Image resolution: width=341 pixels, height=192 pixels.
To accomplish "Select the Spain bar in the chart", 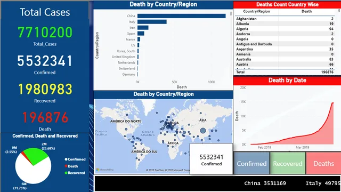I will [x=141, y=34].
